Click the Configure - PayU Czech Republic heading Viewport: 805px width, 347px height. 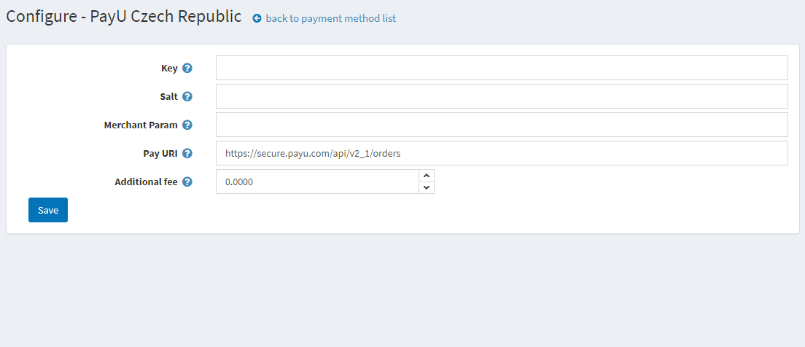[124, 17]
